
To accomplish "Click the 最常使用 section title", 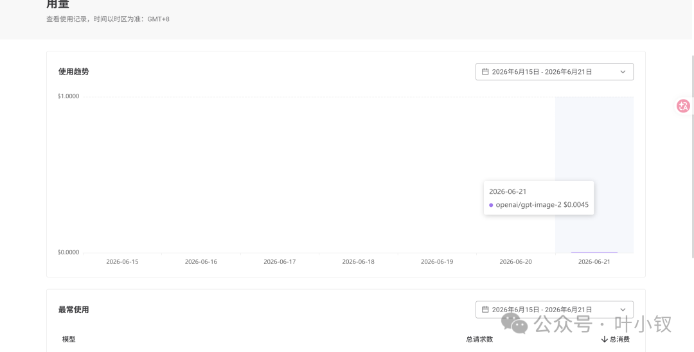I will tap(73, 310).
